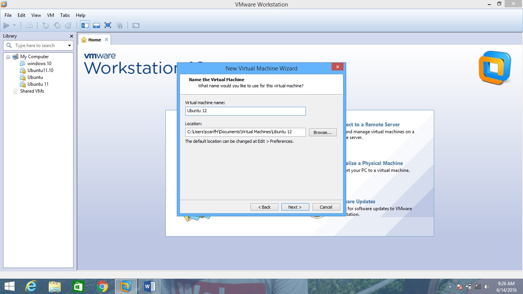Viewport: 523px width, 294px height.
Task: Collapse the My Computer tree node
Action: (x=8, y=56)
